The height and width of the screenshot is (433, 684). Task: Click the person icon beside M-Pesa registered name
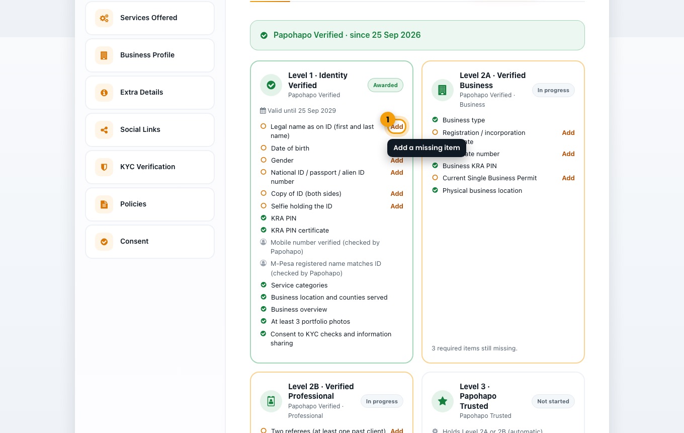(x=263, y=263)
